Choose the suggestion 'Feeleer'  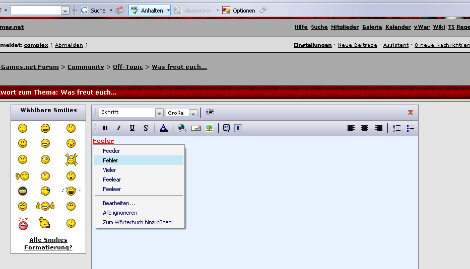139,189
